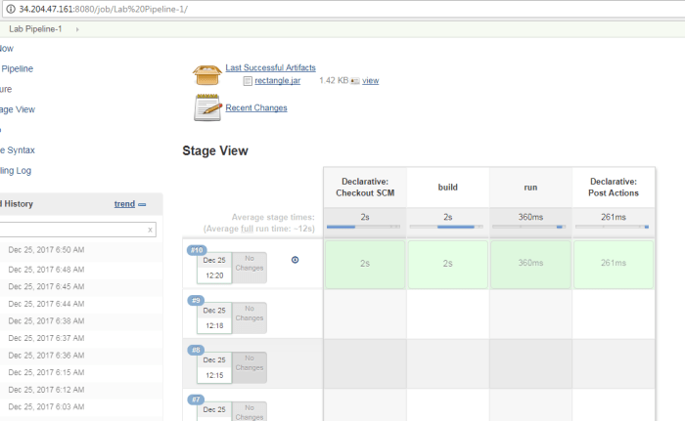The height and width of the screenshot is (421, 685).
Task: Click the Recent Changes notepad icon
Action: tap(207, 107)
